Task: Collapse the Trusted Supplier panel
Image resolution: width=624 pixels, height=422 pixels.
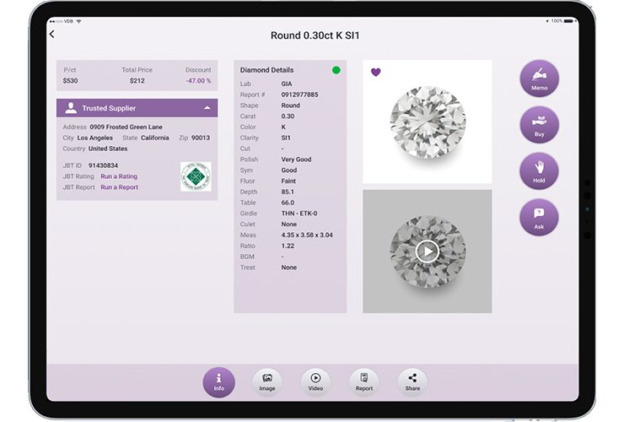Action: pos(207,108)
